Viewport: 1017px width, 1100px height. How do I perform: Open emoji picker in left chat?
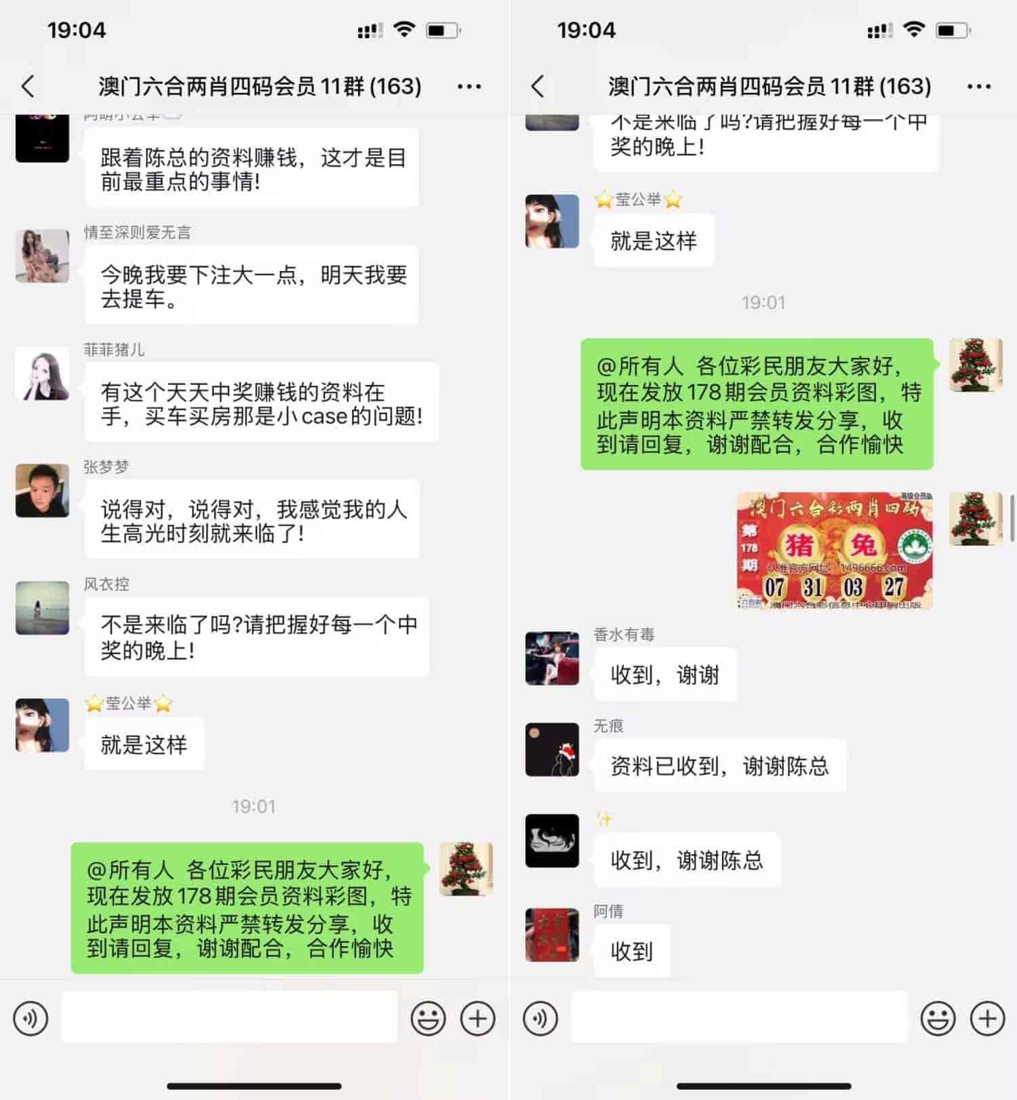point(428,1018)
